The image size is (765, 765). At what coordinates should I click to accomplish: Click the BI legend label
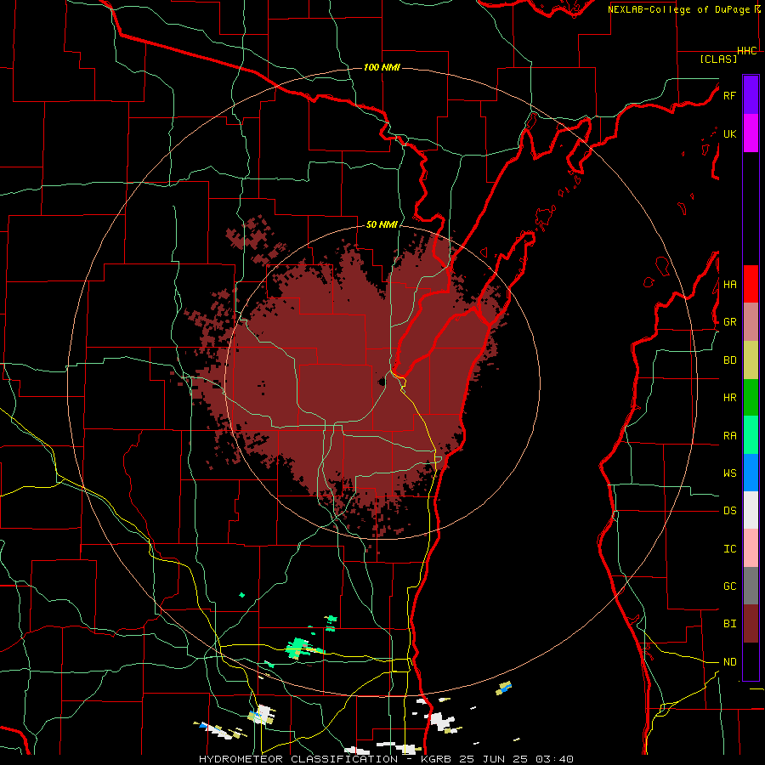[730, 624]
